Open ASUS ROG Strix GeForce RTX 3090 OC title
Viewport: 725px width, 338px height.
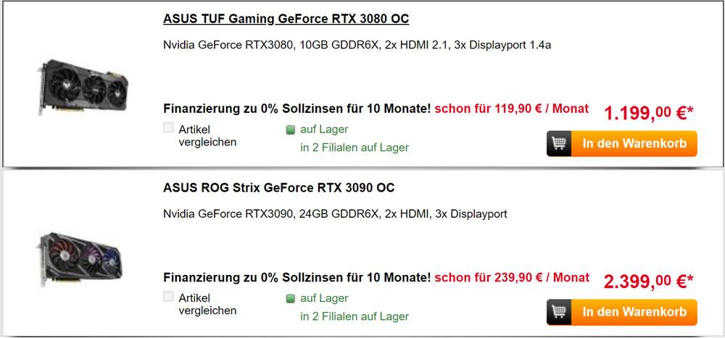pos(279,188)
